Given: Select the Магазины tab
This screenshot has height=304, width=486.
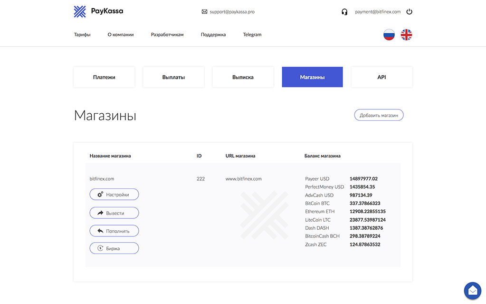Looking at the screenshot, I should pos(313,77).
